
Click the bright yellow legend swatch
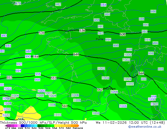(56, 126)
